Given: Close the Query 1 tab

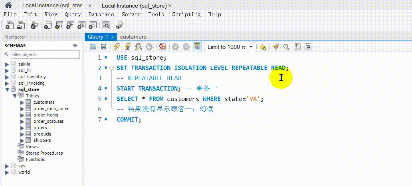Looking at the screenshot, I should coord(113,37).
